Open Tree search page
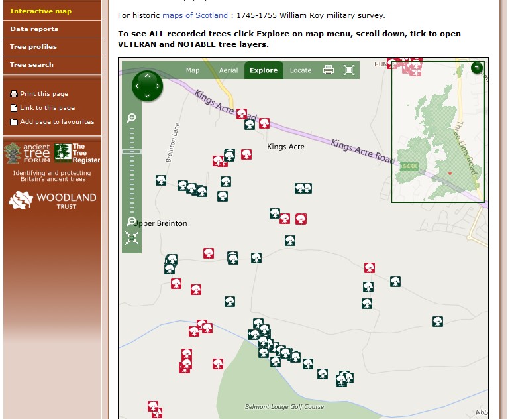This screenshot has height=419, width=508. pyautogui.click(x=52, y=64)
